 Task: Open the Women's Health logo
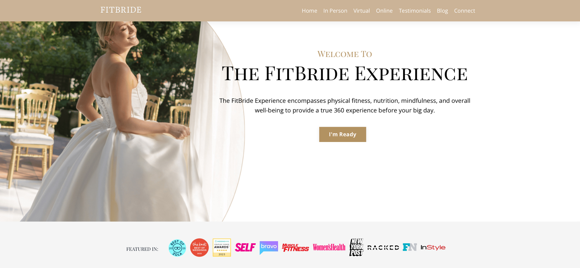click(329, 248)
